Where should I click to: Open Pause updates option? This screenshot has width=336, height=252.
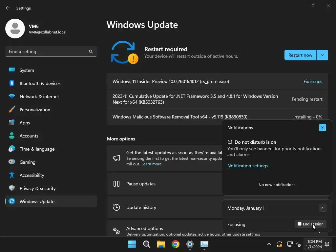(165, 184)
